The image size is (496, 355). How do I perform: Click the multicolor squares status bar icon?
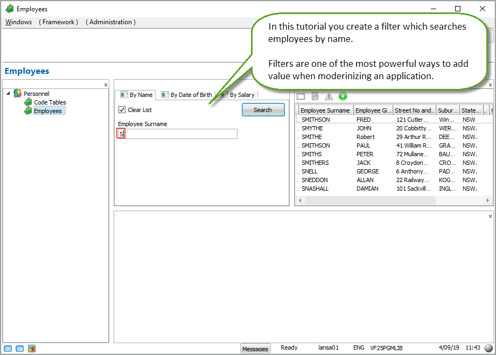(x=32, y=349)
